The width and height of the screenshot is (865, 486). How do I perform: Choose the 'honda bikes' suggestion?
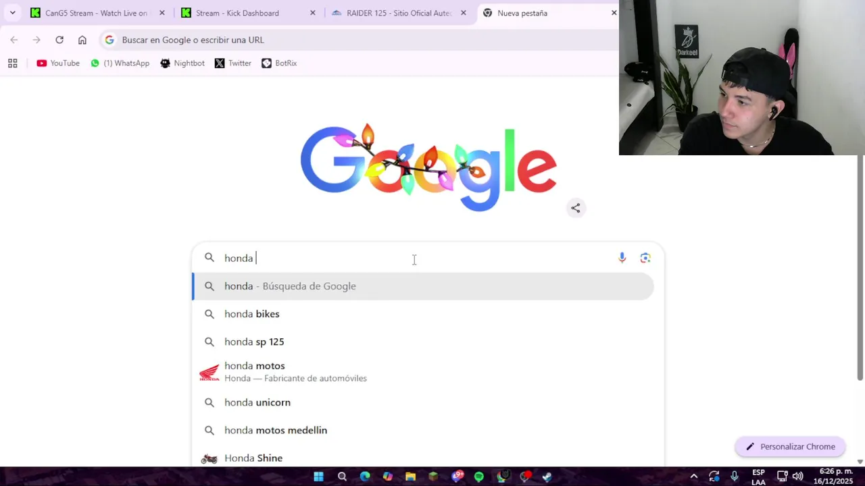click(x=423, y=314)
